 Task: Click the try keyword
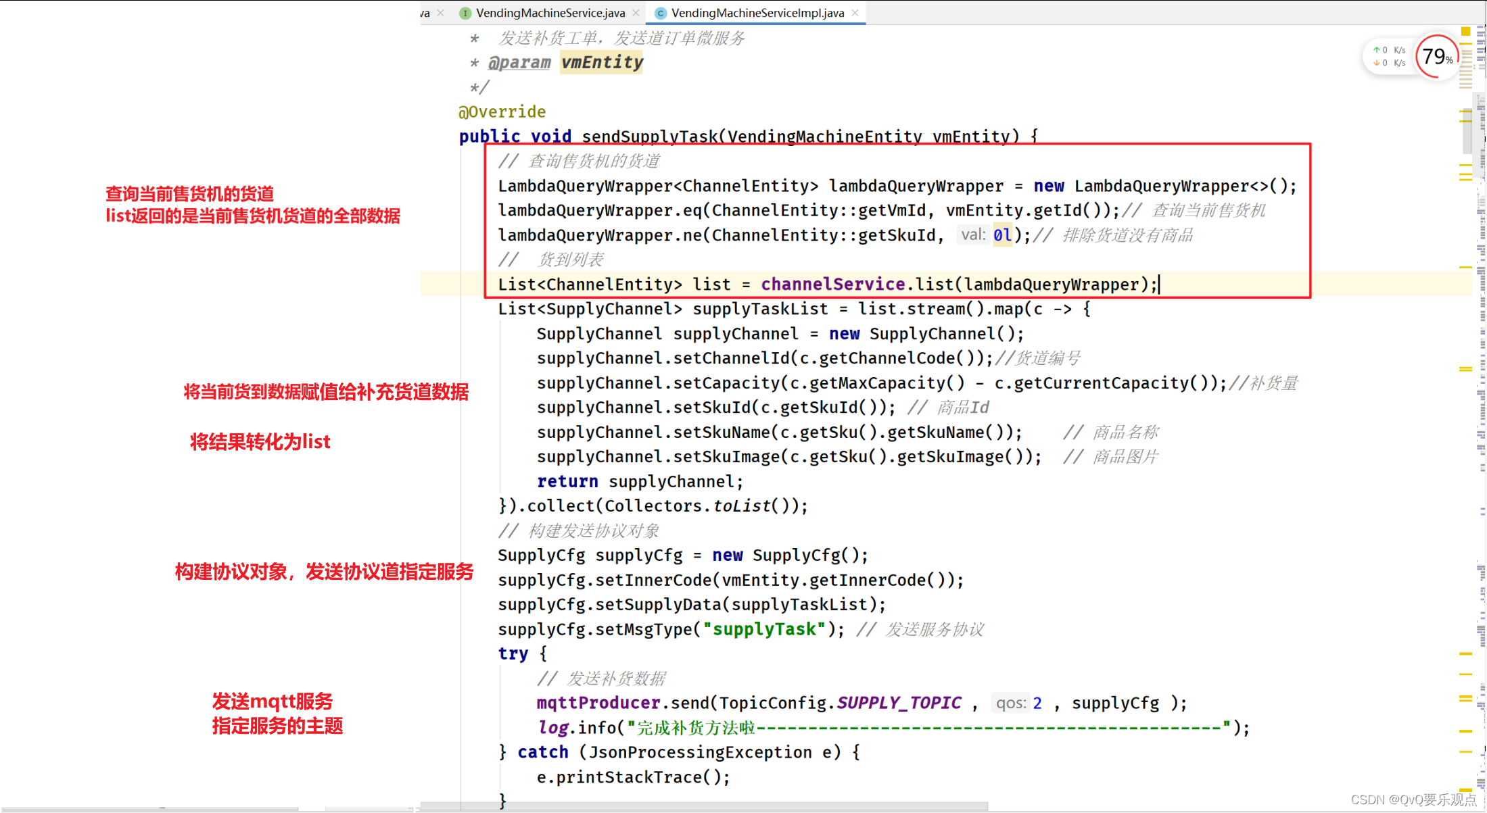(x=513, y=654)
